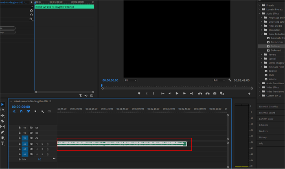Expand the Lumetri Presets folder
Screen dimensions: 285x169
tap(259, 9)
